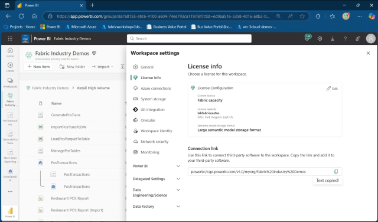
Task: Refresh the browser page
Action: (21, 16)
